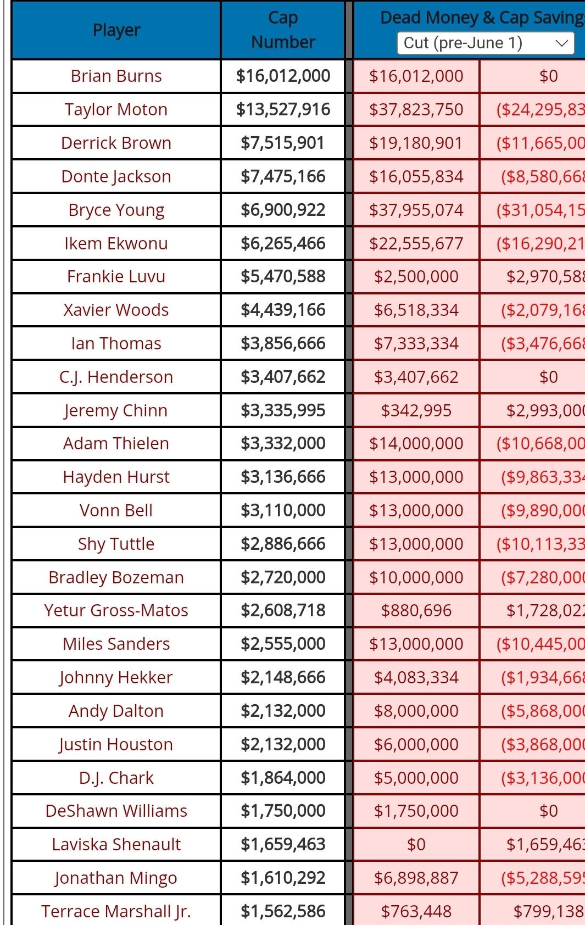
Task: Select Jeremy Chinn's name link
Action: 116,410
